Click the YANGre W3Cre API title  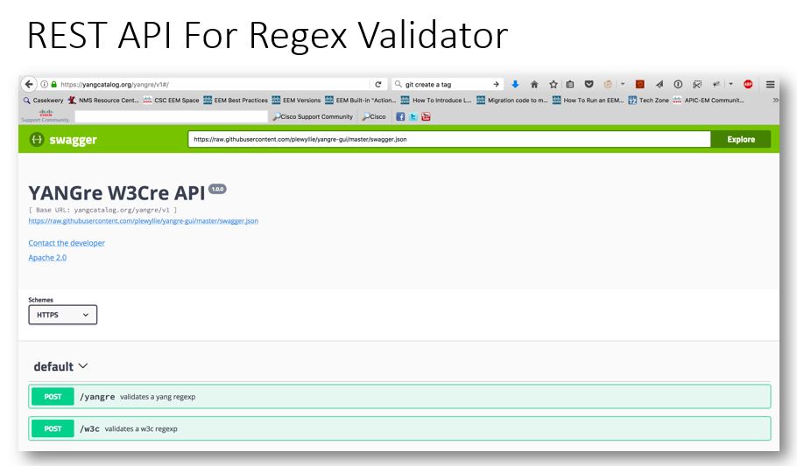point(116,193)
